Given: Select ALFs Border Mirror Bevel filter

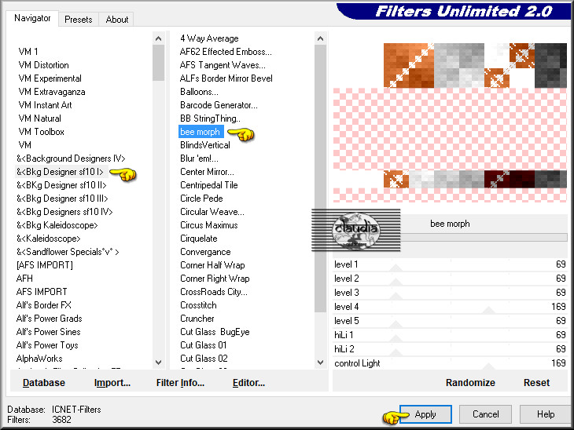Looking at the screenshot, I should (226, 78).
